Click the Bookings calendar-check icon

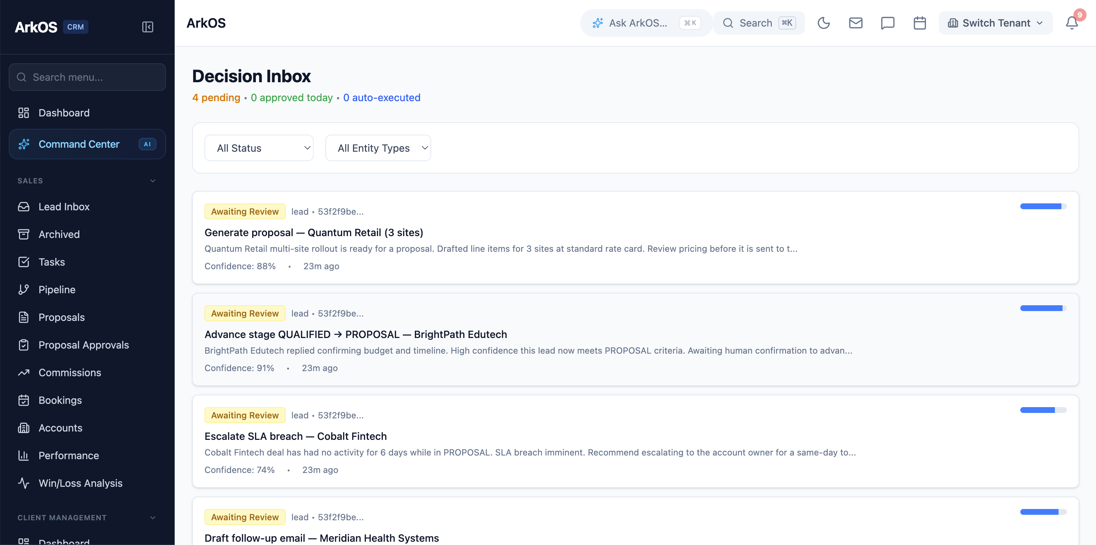tap(23, 400)
